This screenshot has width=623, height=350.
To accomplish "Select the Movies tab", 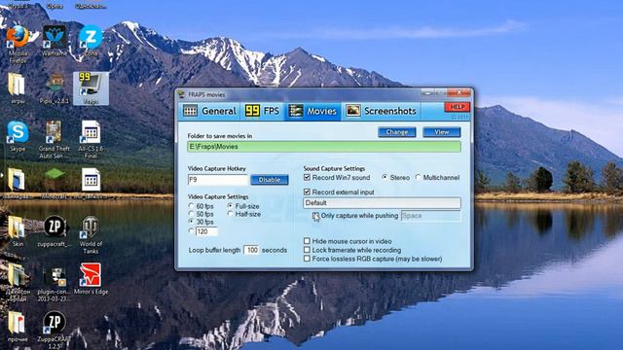I will 312,111.
